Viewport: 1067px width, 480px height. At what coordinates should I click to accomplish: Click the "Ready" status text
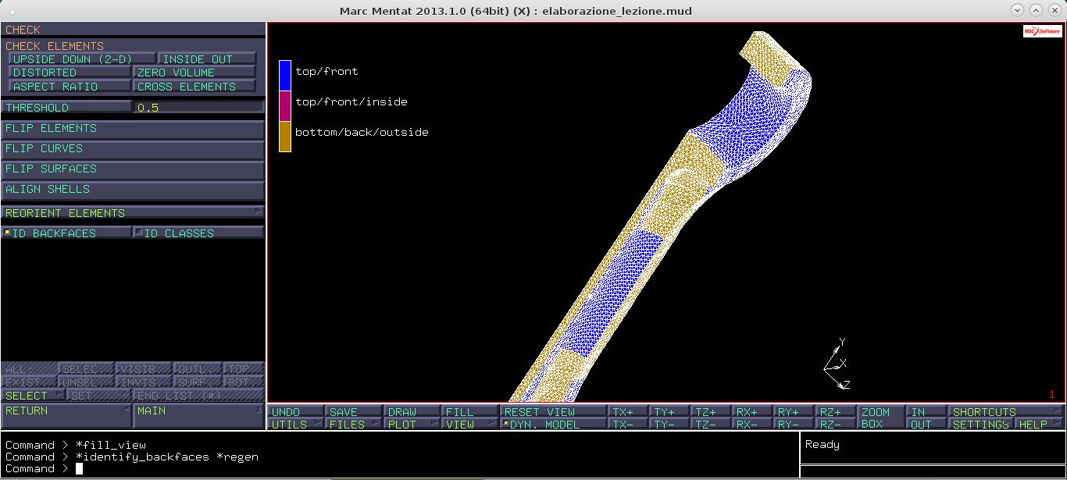(x=822, y=444)
